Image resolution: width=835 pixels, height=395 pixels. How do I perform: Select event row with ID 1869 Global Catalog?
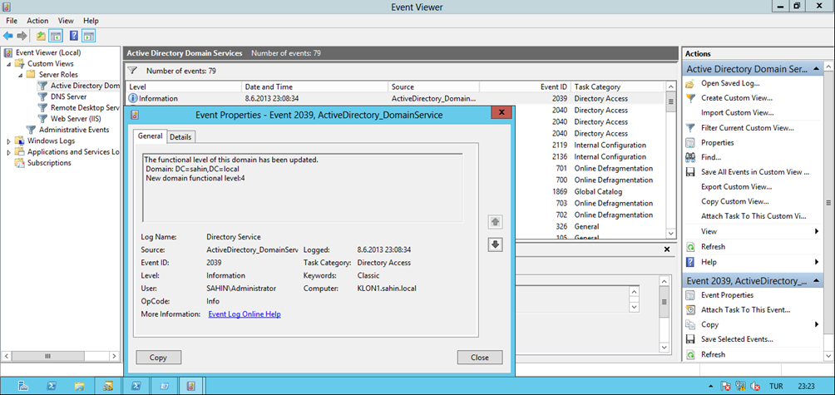[590, 191]
